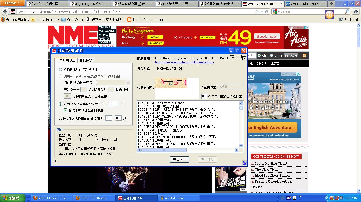Open the Firefox home page icon

[x=355, y=12]
